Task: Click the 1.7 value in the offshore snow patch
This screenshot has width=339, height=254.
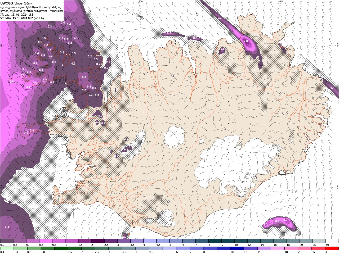Action: [x=286, y=220]
